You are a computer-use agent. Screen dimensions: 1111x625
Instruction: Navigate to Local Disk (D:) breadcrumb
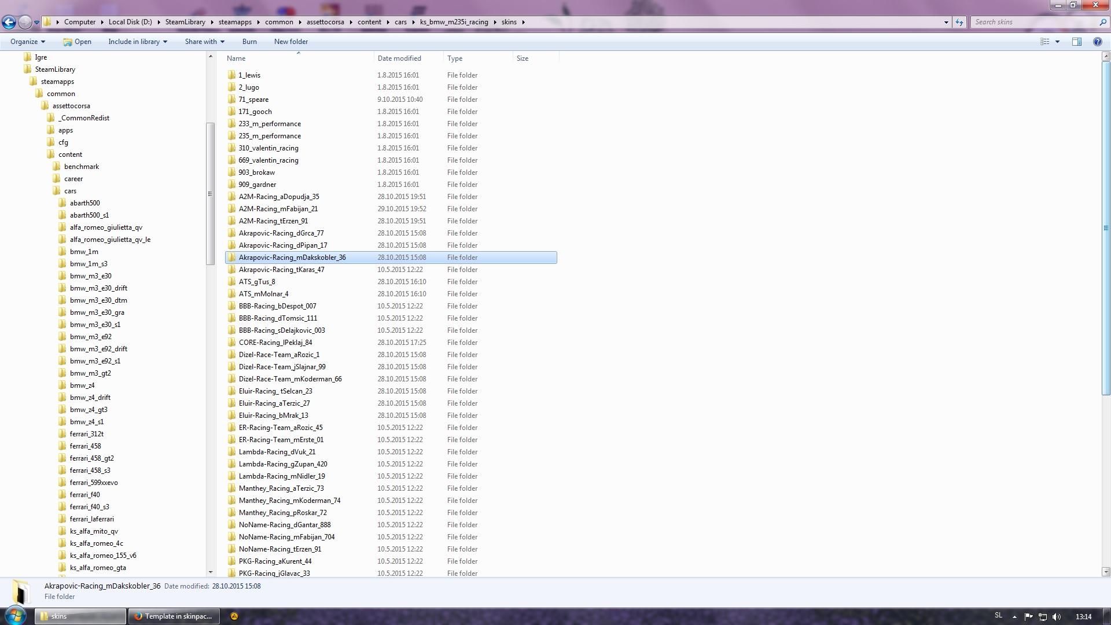coord(130,22)
